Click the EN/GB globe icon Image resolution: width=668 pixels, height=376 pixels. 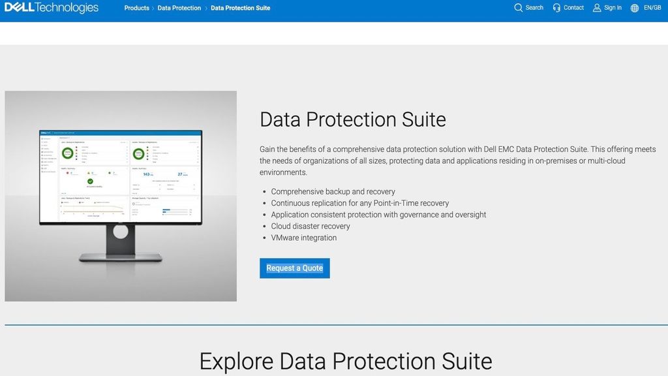point(633,8)
